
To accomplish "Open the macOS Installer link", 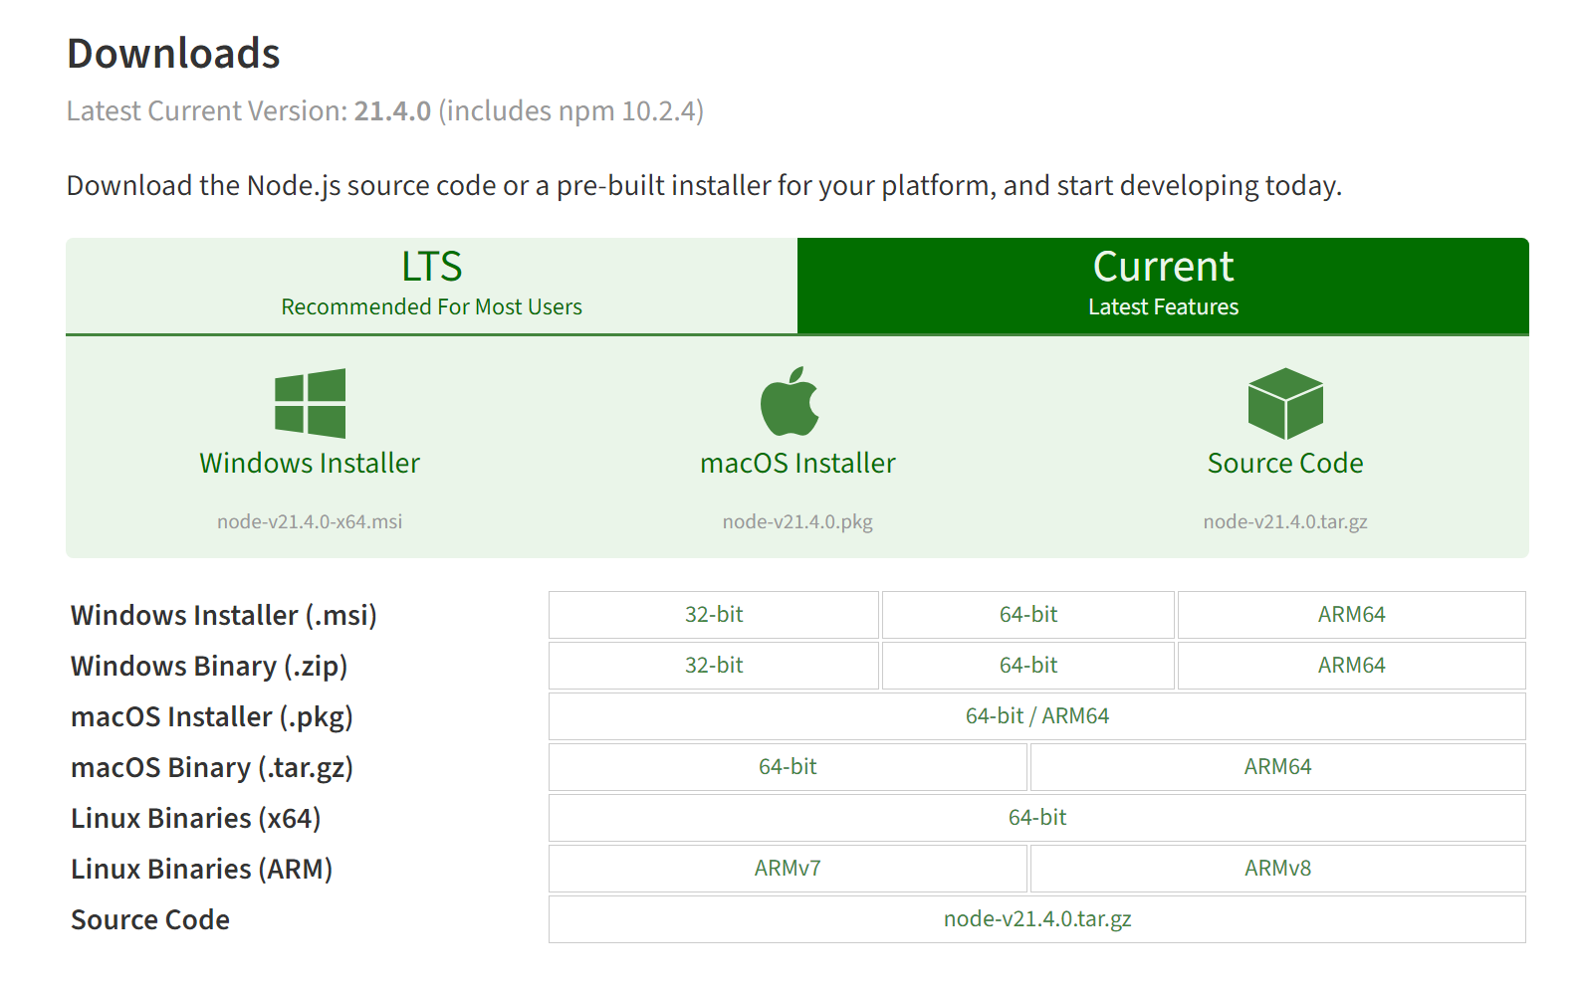I will pos(797,464).
